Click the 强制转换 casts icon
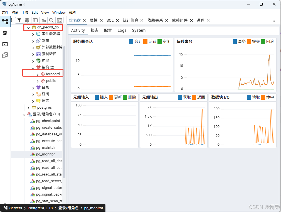Viewport: 281px width, 212px height. 38,54
